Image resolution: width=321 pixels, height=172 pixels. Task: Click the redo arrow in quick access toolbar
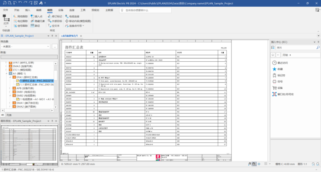coord(25,3)
